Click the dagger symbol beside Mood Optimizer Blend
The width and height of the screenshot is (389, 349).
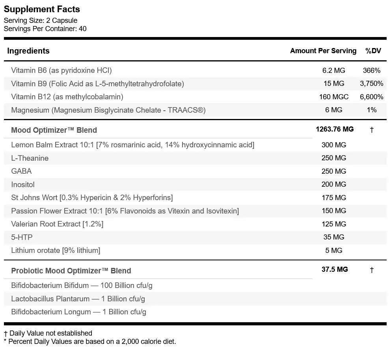[372, 130]
